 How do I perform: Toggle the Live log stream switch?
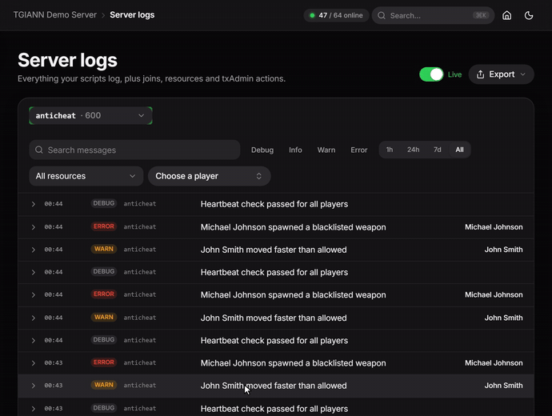431,74
